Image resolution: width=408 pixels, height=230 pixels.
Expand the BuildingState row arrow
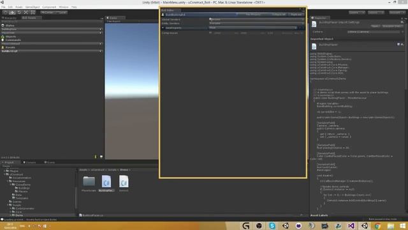pyautogui.click(x=101, y=29)
